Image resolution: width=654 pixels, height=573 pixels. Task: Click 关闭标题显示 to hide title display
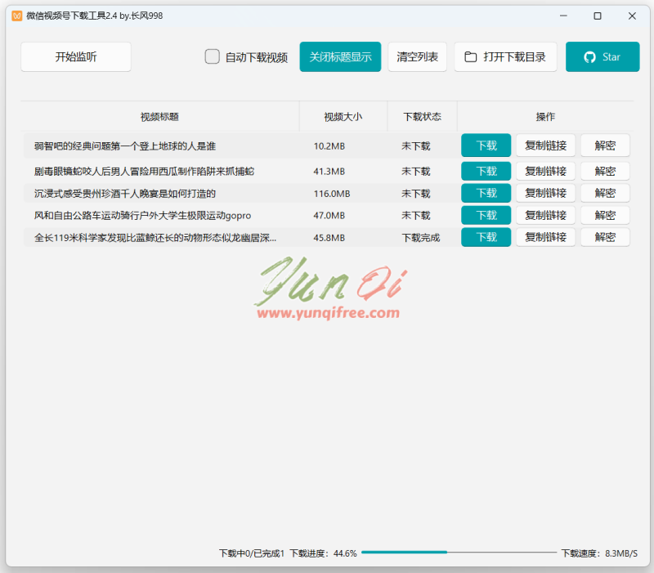pos(340,56)
